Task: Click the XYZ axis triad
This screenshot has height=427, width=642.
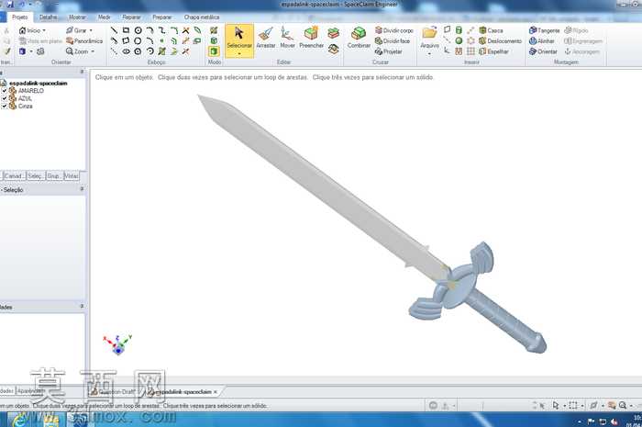Action: tap(118, 345)
